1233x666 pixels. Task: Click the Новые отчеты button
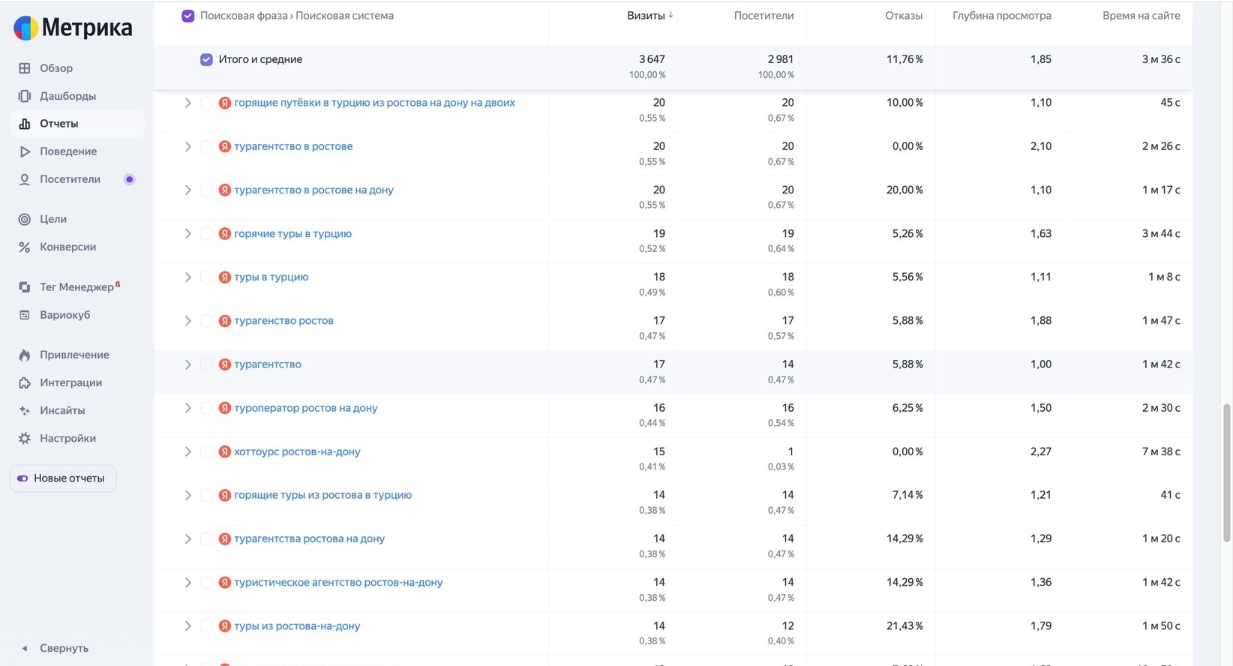pyautogui.click(x=63, y=478)
